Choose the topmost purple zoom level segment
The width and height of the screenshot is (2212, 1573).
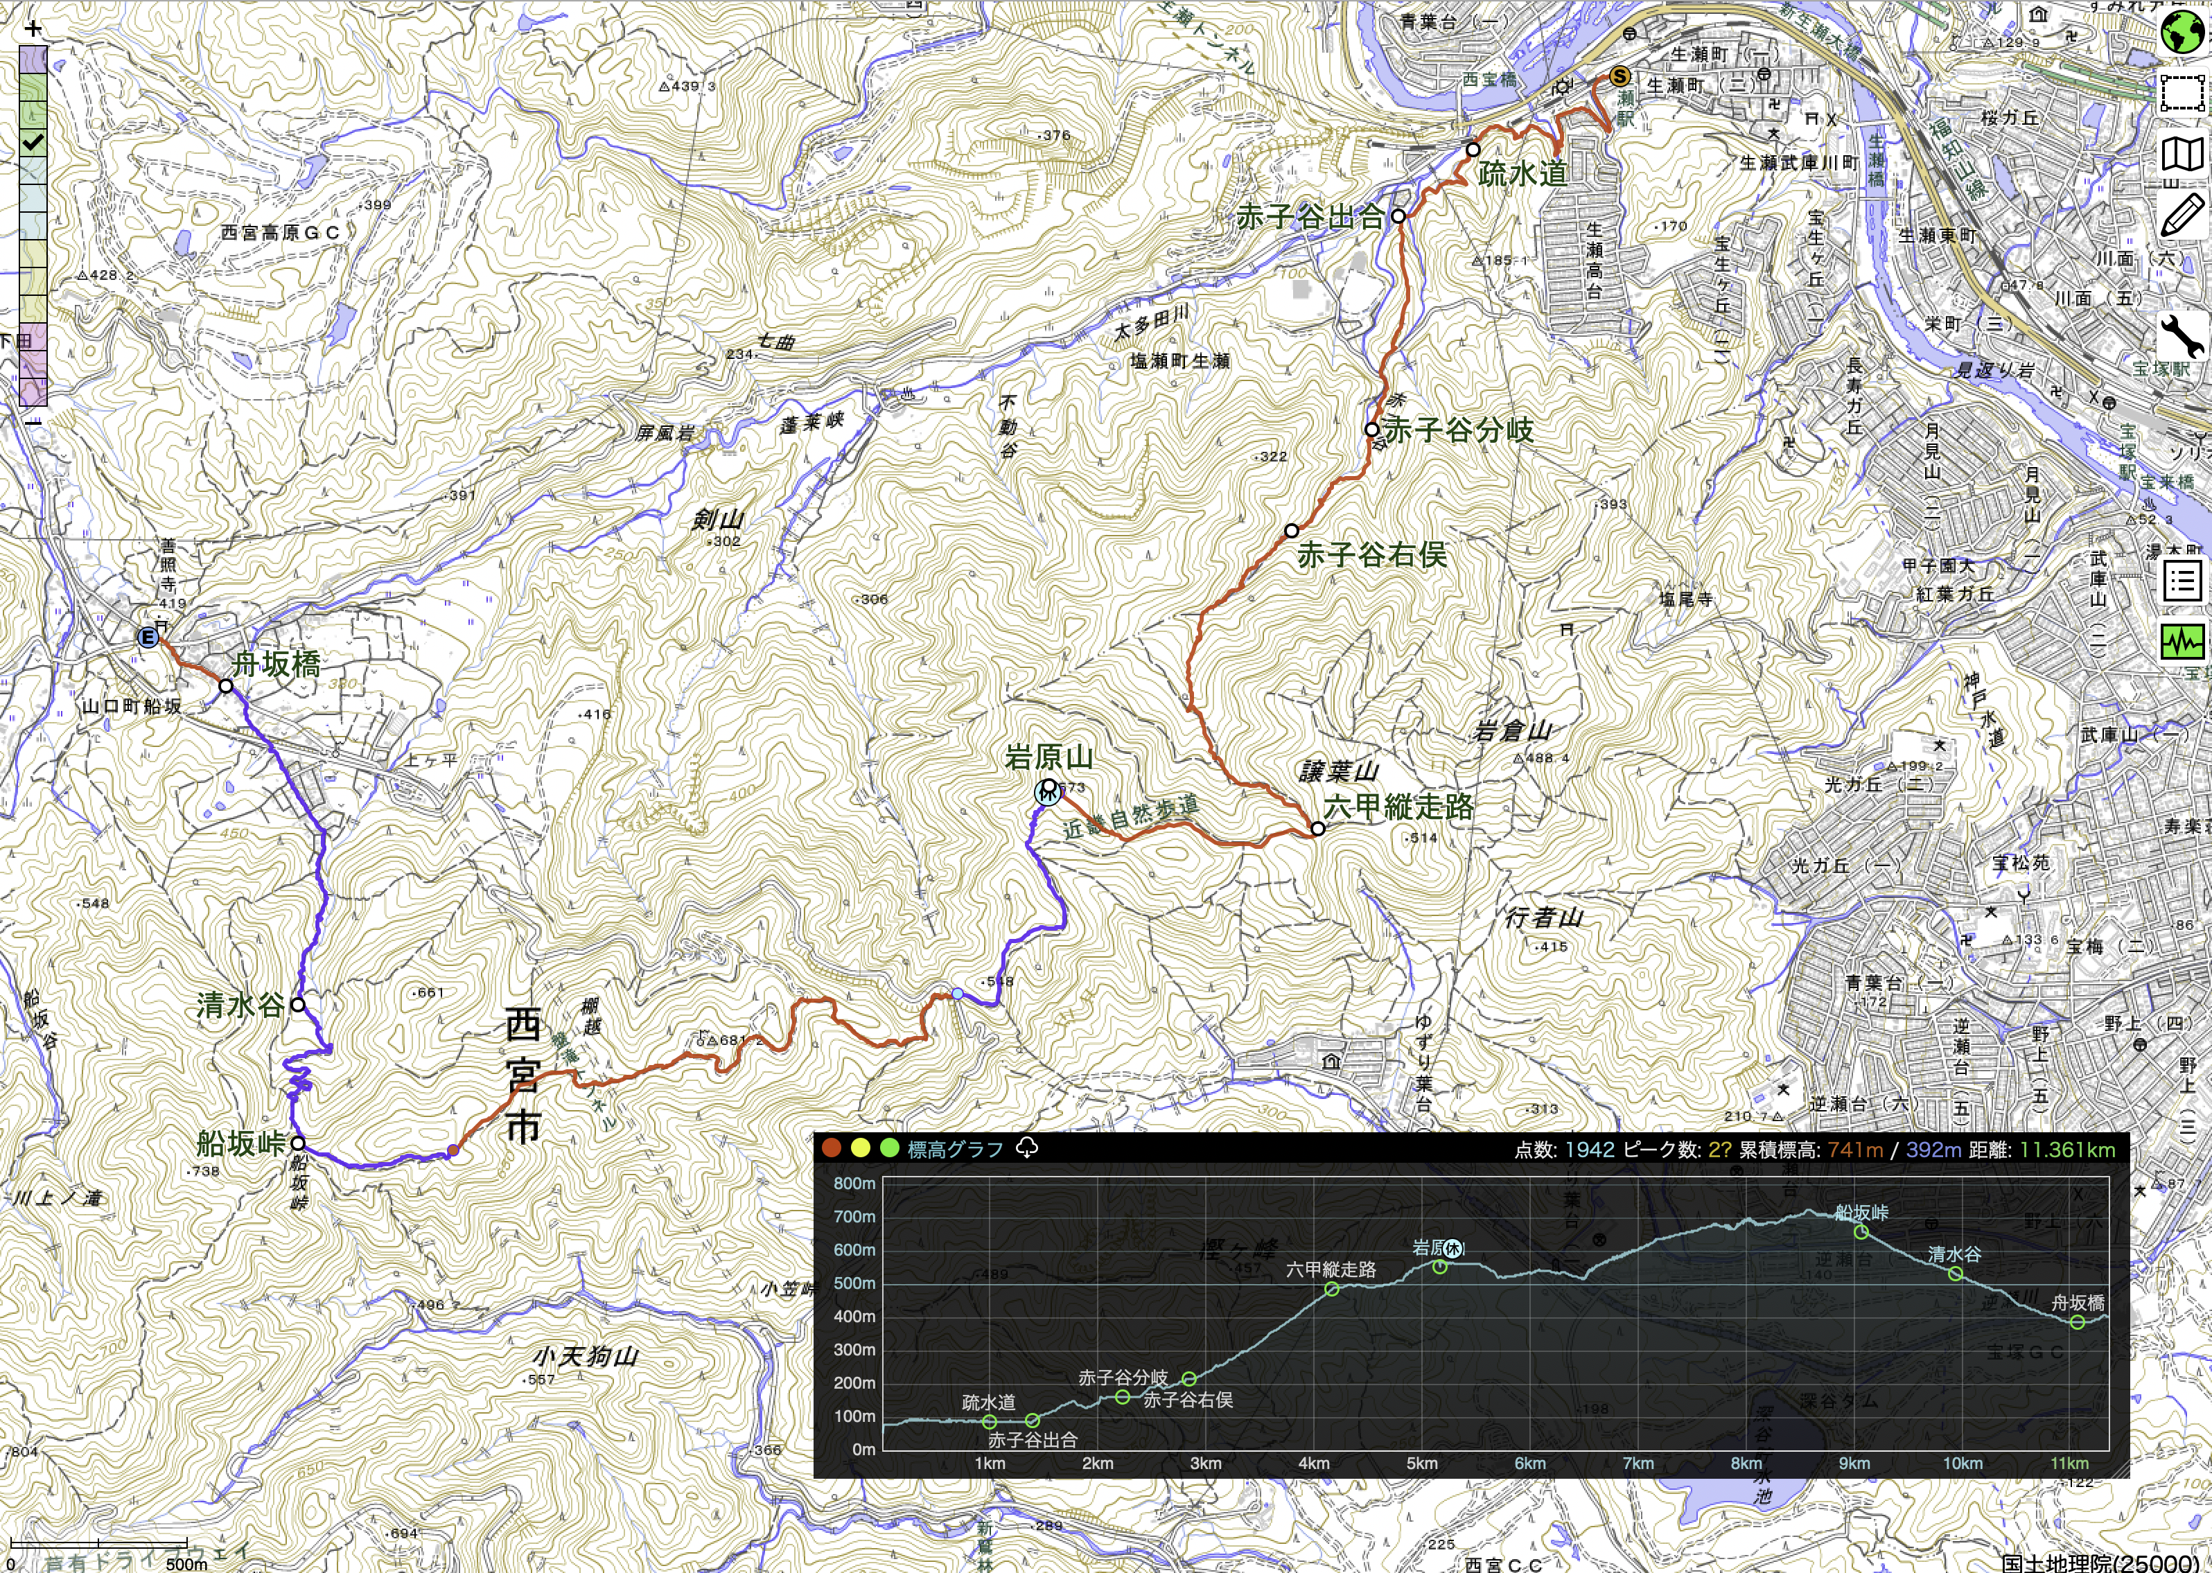point(33,59)
